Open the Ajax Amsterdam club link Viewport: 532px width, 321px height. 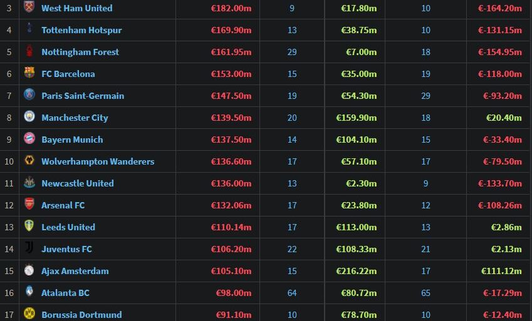(x=75, y=271)
